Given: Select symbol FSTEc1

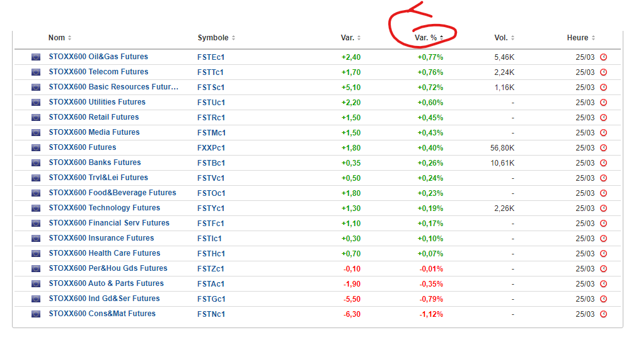Looking at the screenshot, I should [x=211, y=57].
